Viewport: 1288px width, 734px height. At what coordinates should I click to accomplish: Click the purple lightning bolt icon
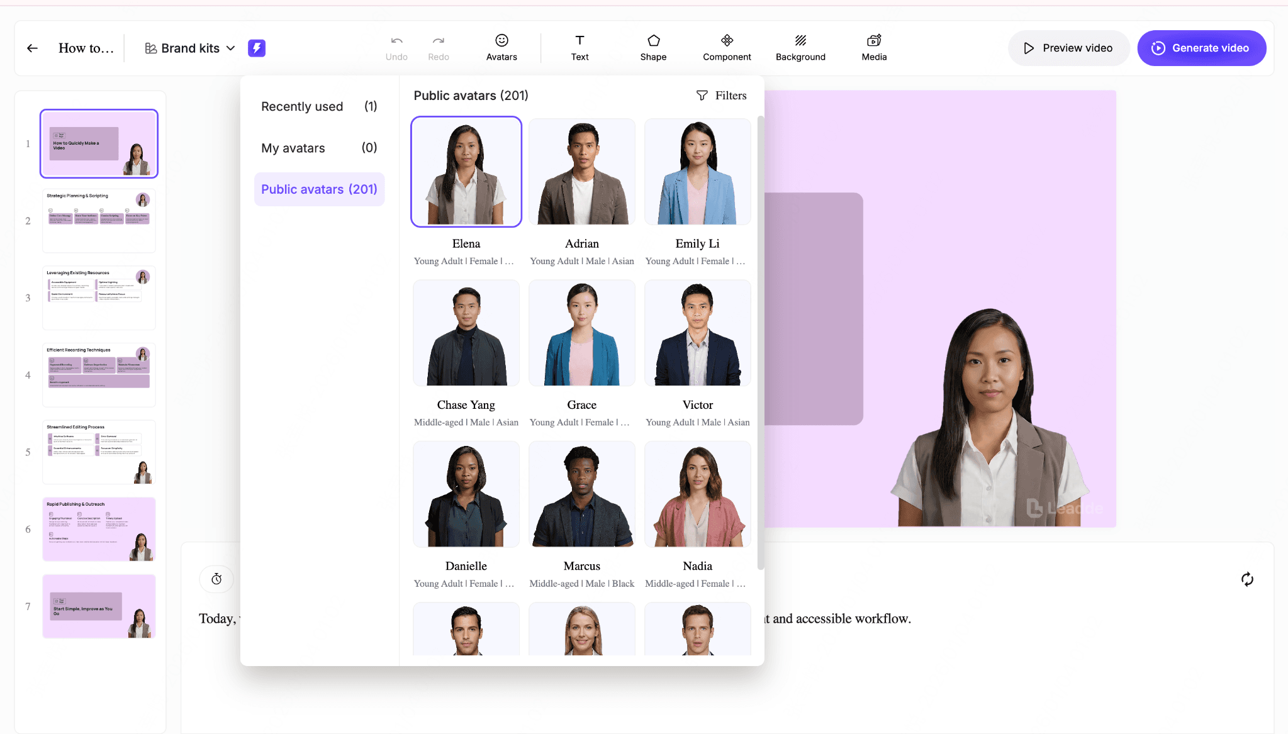257,48
